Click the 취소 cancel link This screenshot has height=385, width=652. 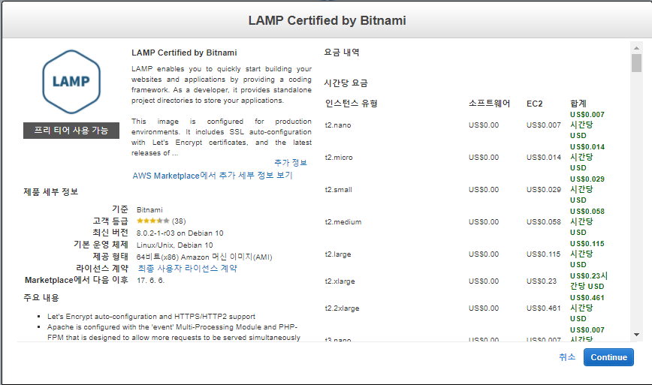(x=567, y=357)
